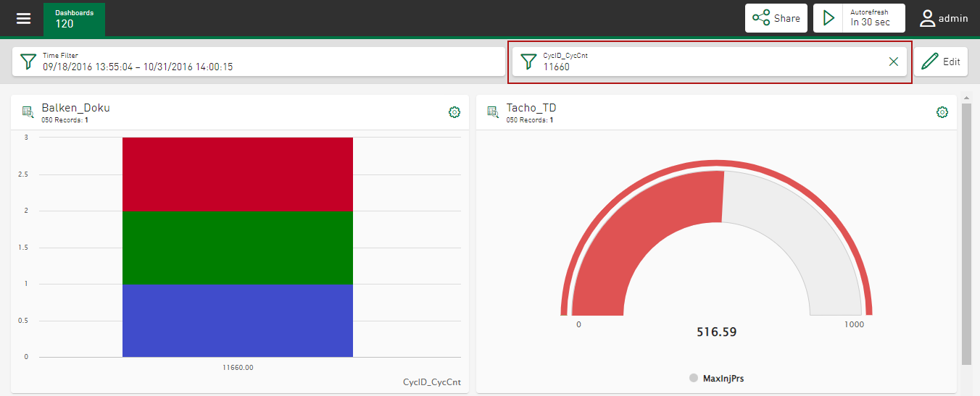Screen dimensions: 980x396
Task: Remove the CycID_CycCnt filter with the X
Action: (894, 62)
